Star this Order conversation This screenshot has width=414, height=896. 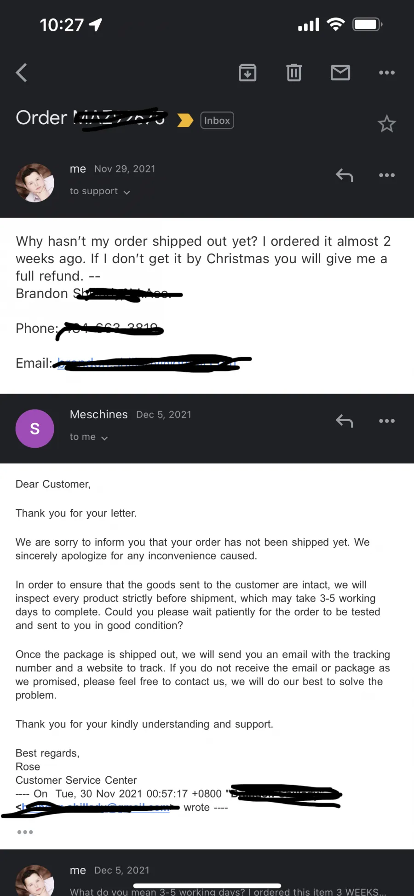tap(387, 123)
